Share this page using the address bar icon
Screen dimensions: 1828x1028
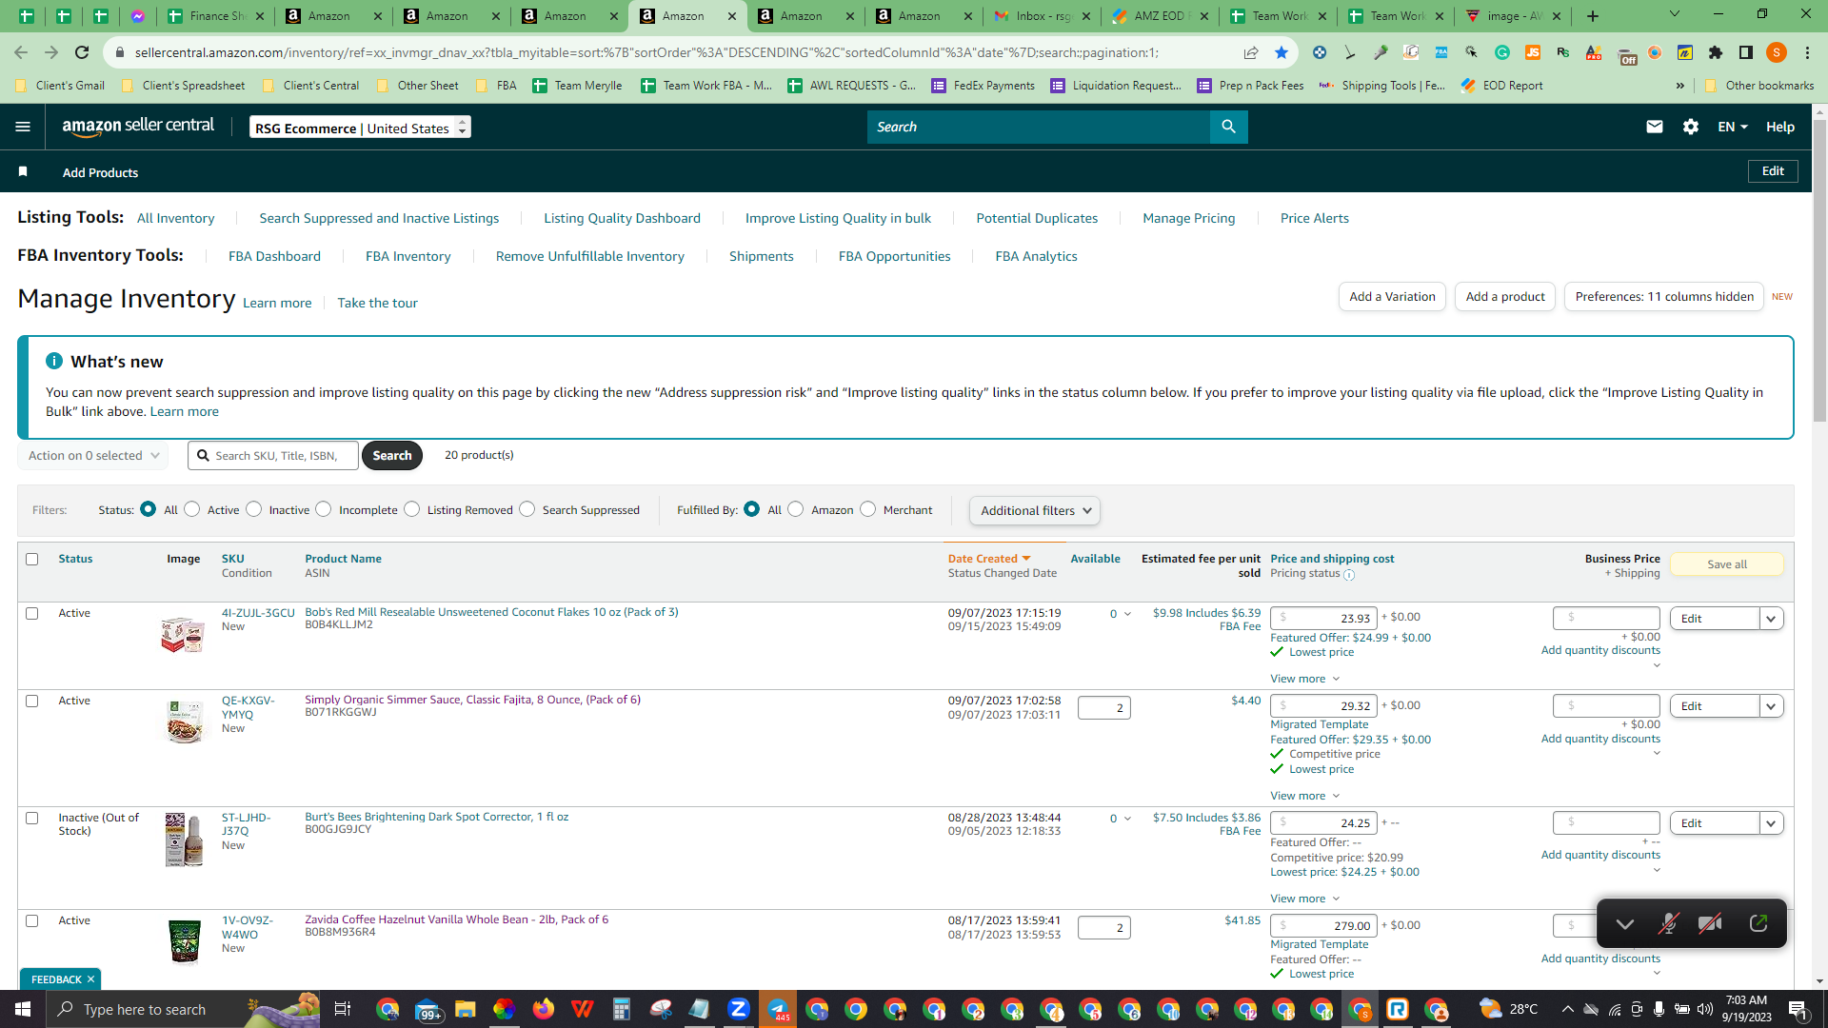pos(1251,52)
